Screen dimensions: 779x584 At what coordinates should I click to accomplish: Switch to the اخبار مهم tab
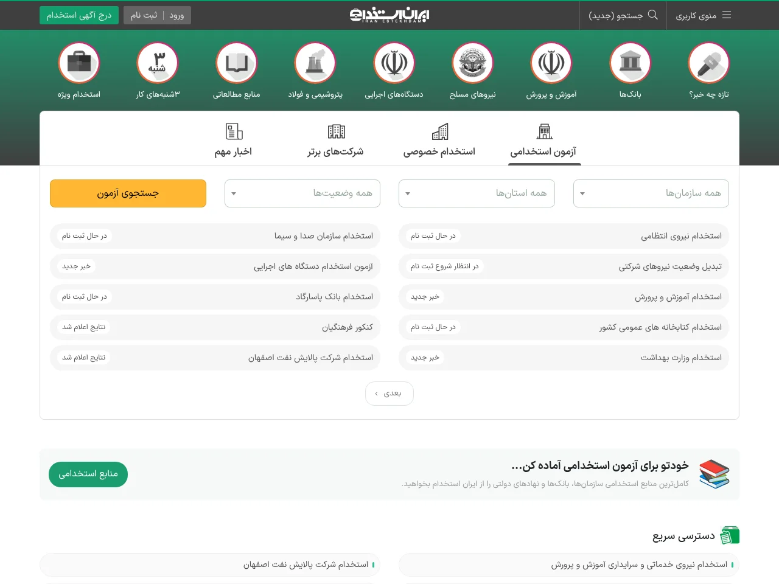(233, 142)
